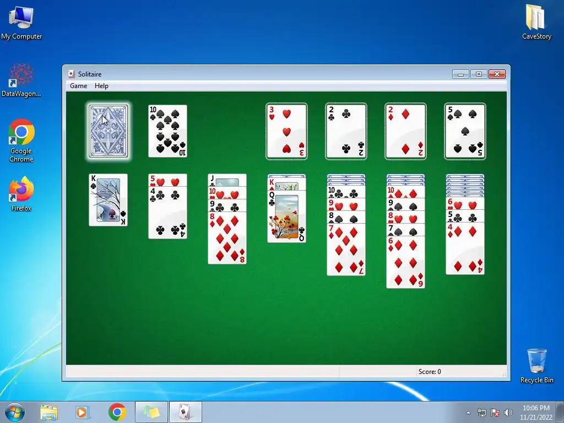Viewport: 564px width, 423px height.
Task: Click the taskbar clock showing 10:06 PM
Action: [x=536, y=413]
